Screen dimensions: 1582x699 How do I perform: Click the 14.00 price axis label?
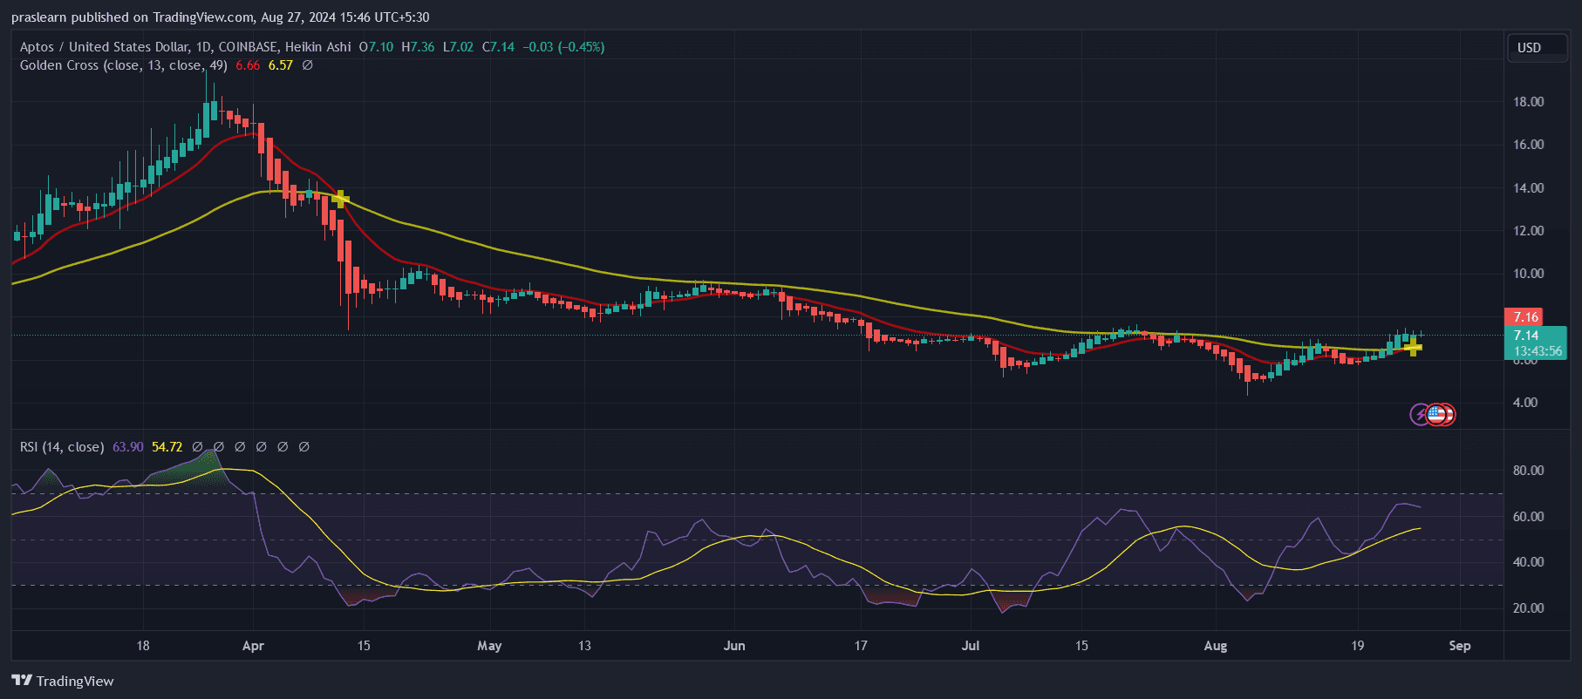1528,188
